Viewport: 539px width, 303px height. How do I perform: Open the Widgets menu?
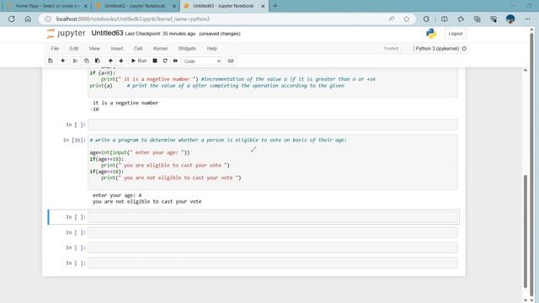tap(187, 49)
